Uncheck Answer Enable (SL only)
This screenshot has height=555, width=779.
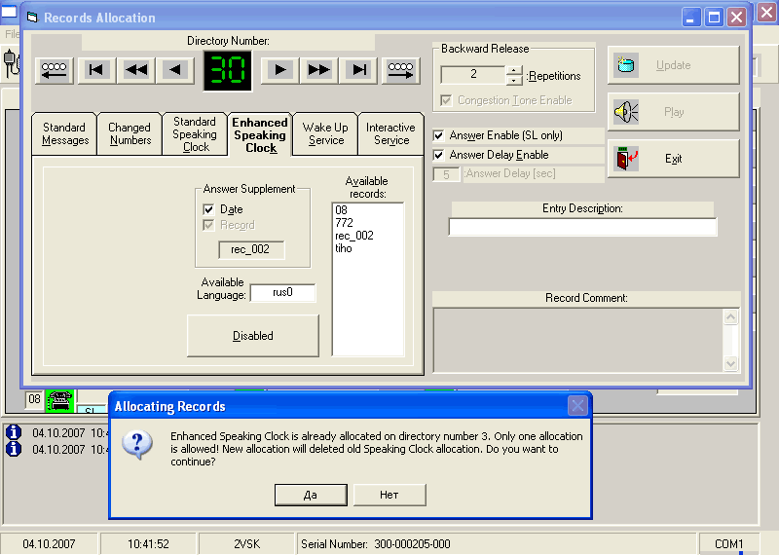click(x=439, y=136)
